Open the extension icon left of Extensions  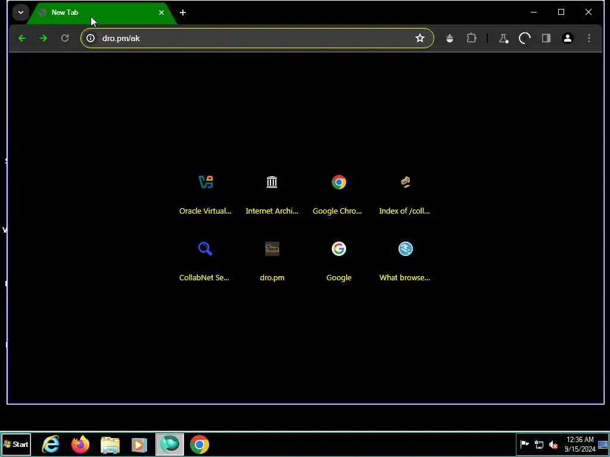click(450, 38)
